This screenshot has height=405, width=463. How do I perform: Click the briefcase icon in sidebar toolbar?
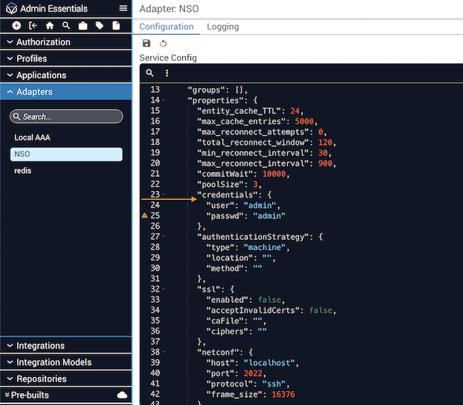83,26
